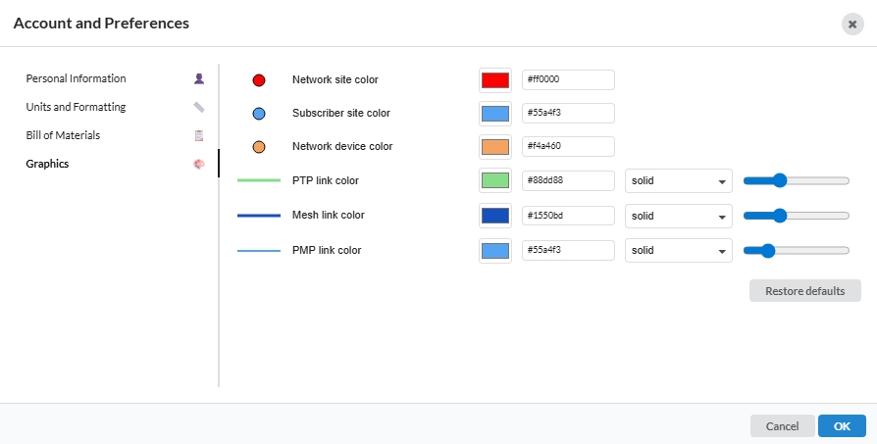Click the blue subscriber site circle icon
The height and width of the screenshot is (444, 877).
click(x=259, y=114)
